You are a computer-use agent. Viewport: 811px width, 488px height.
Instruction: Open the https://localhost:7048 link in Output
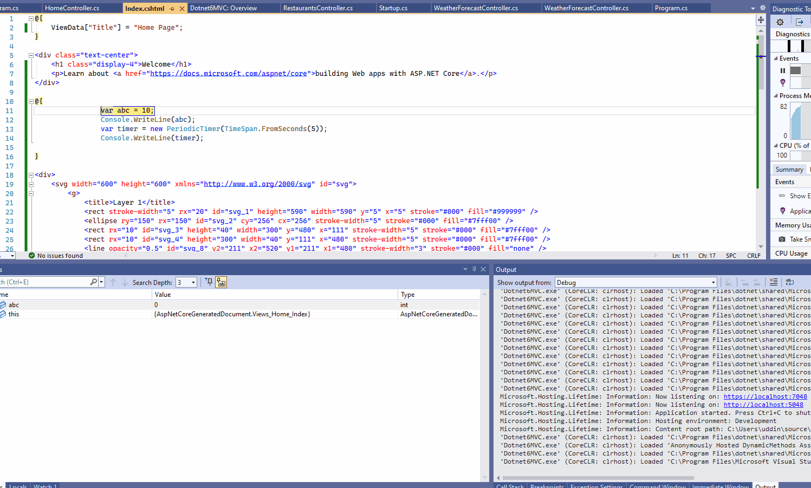click(765, 396)
